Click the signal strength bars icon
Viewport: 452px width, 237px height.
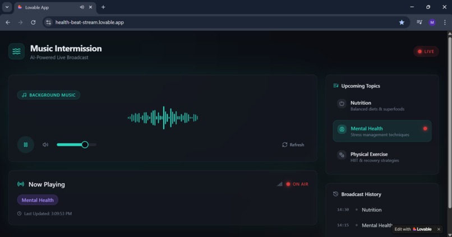280,184
